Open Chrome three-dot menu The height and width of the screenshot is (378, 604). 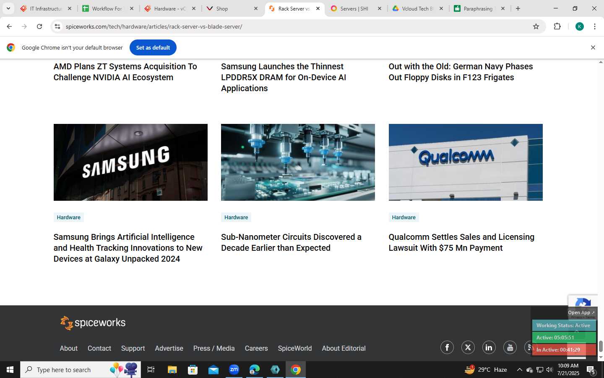point(595,26)
